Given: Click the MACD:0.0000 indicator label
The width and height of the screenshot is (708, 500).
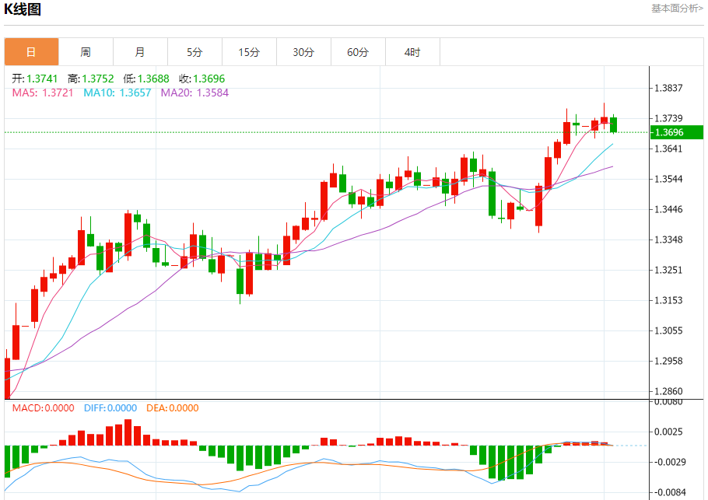Looking at the screenshot, I should [43, 408].
